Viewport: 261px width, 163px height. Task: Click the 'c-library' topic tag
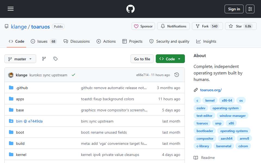coord(203,146)
